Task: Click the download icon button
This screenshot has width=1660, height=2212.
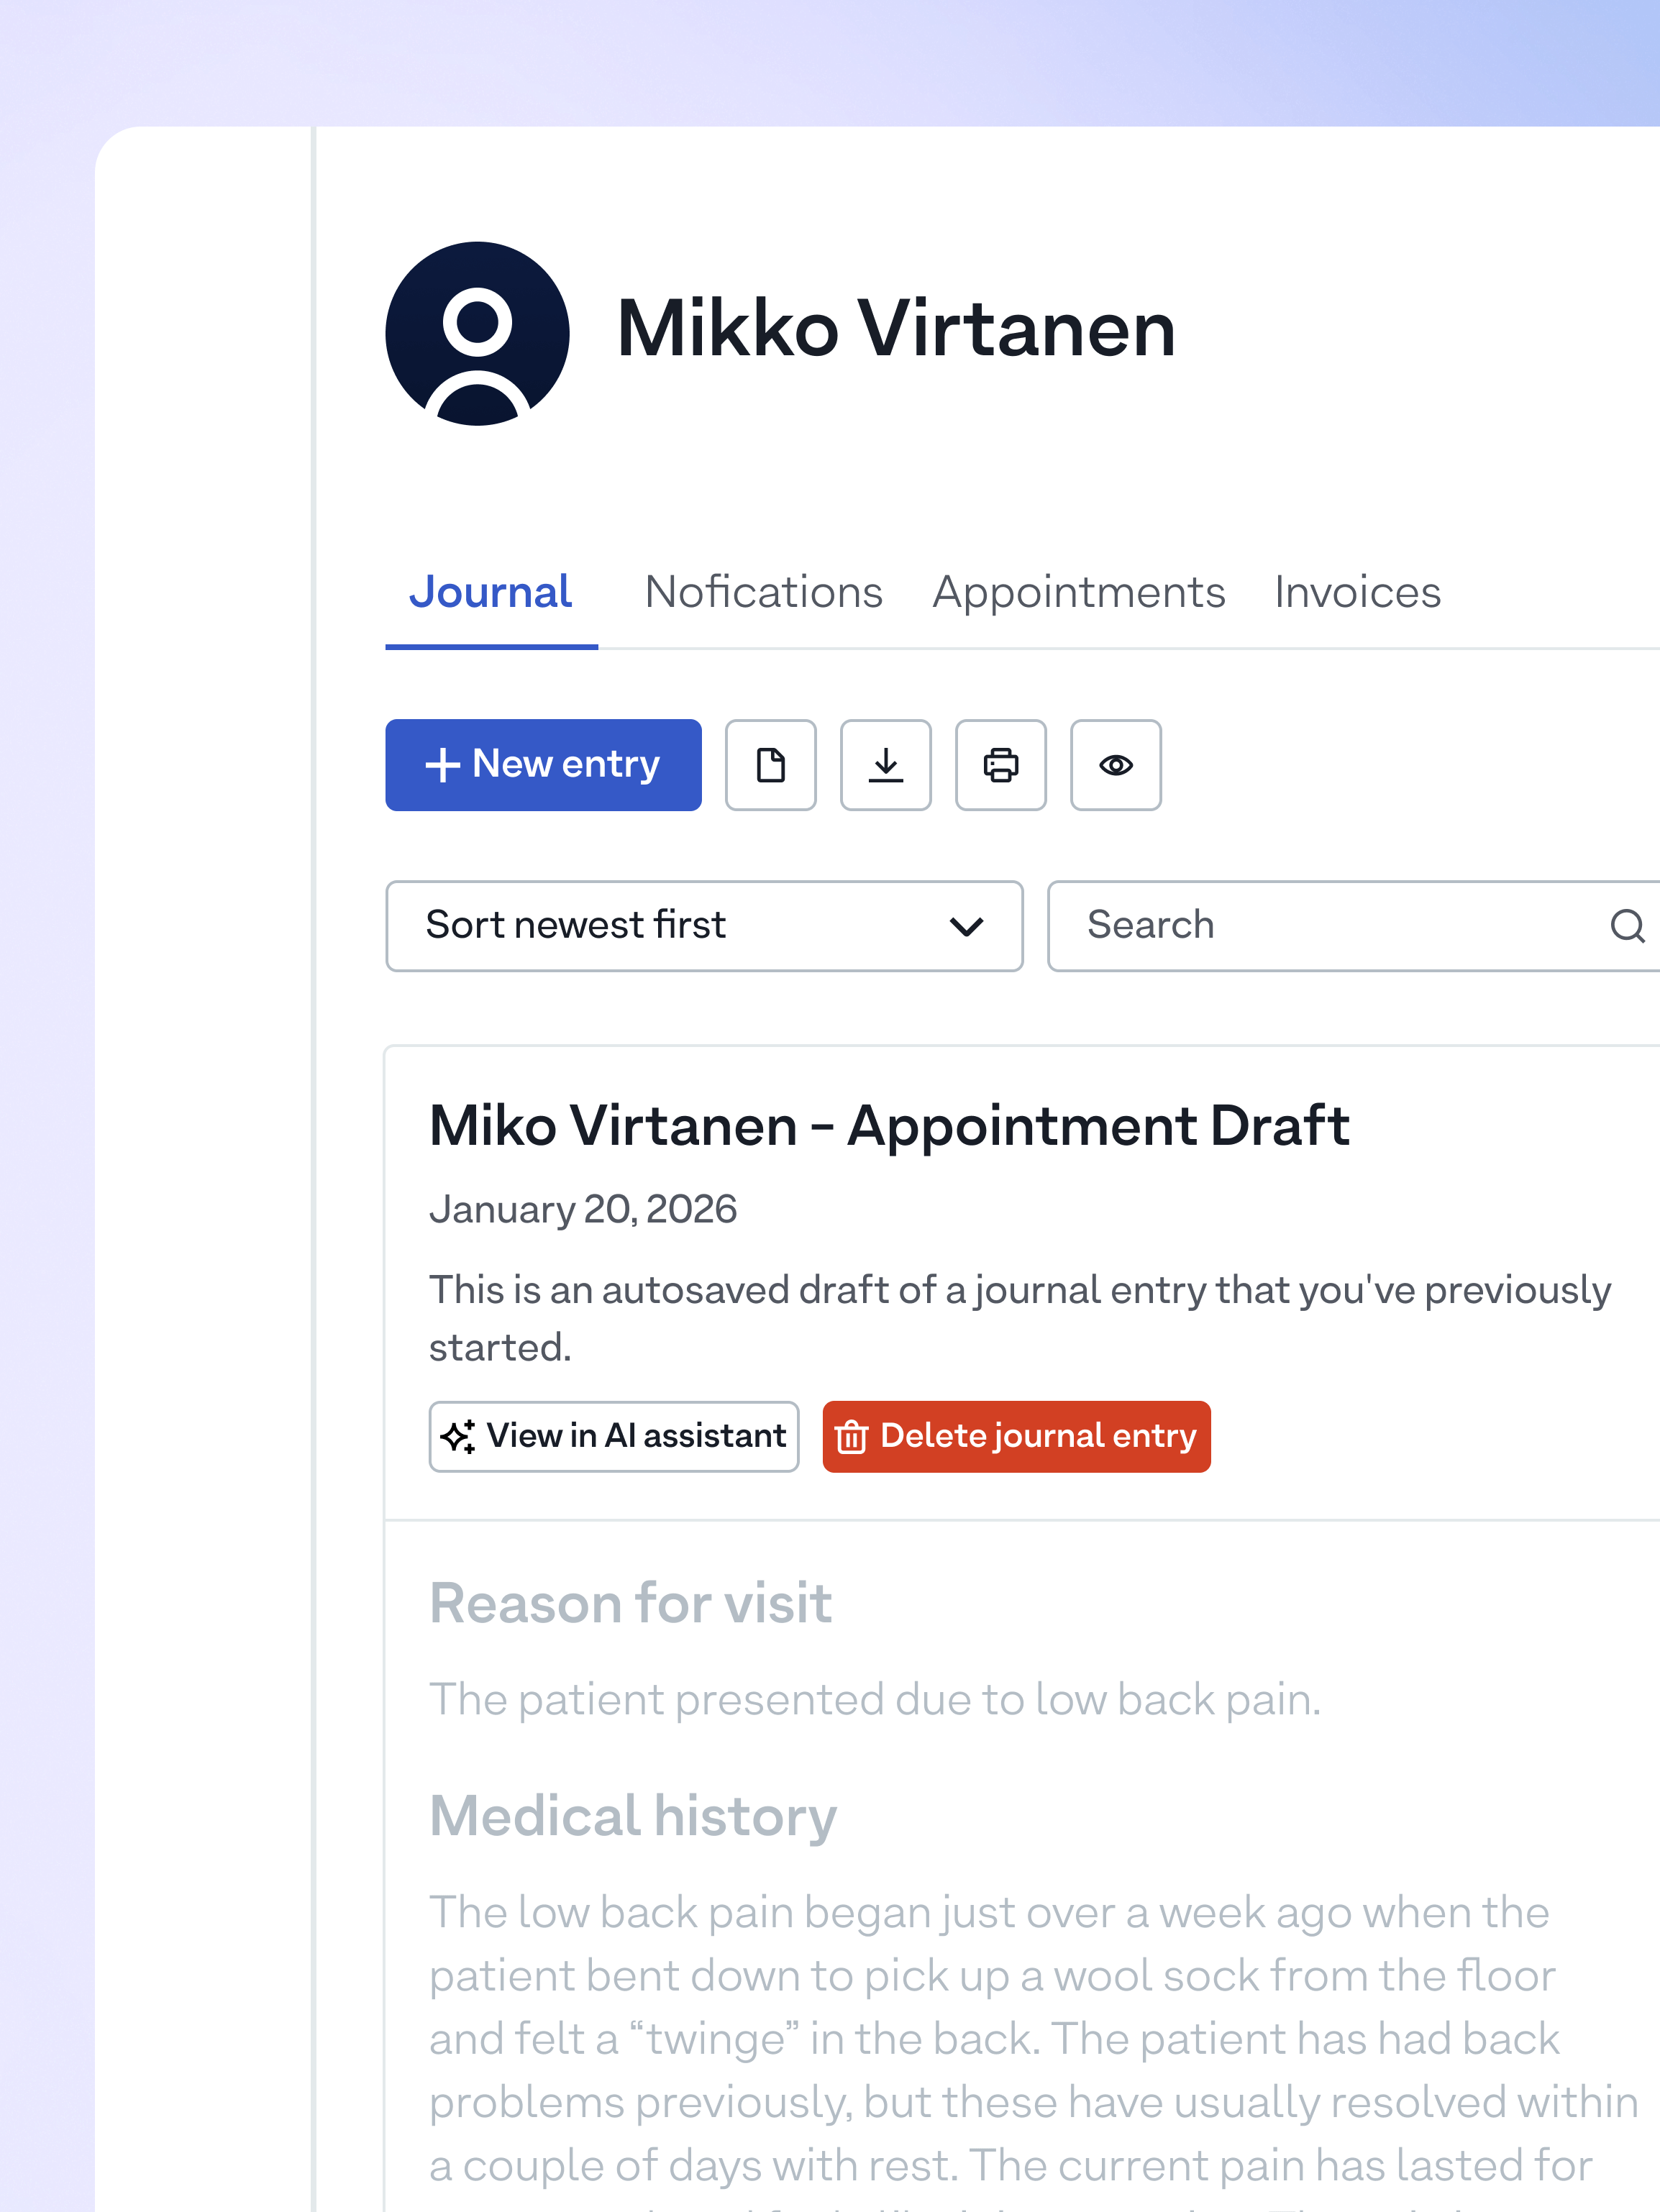Action: (885, 765)
